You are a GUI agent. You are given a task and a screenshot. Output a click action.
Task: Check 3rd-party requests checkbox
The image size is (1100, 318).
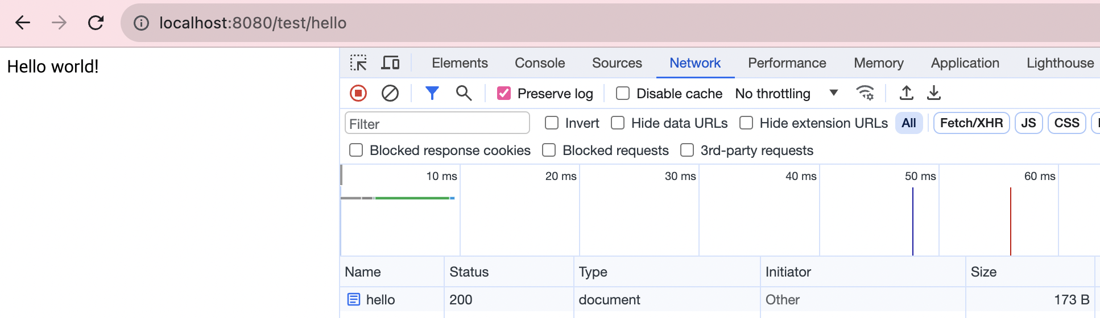(687, 150)
